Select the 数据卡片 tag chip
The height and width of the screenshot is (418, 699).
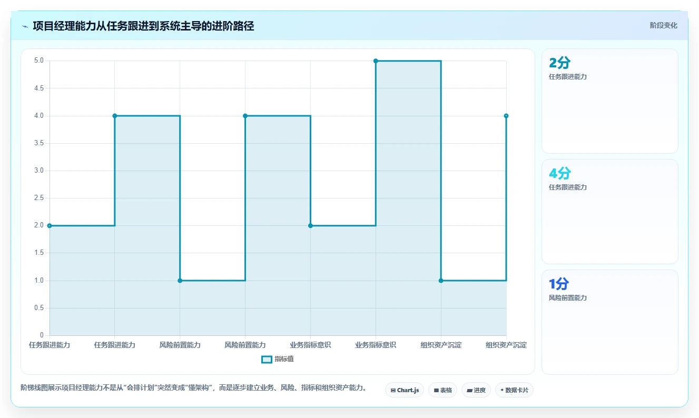pyautogui.click(x=514, y=390)
